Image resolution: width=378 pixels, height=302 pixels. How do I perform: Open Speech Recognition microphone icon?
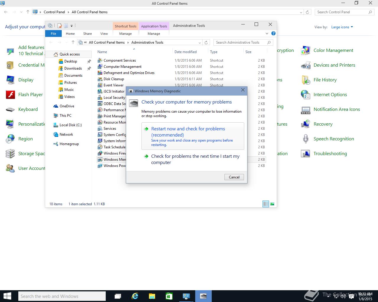tap(306, 139)
